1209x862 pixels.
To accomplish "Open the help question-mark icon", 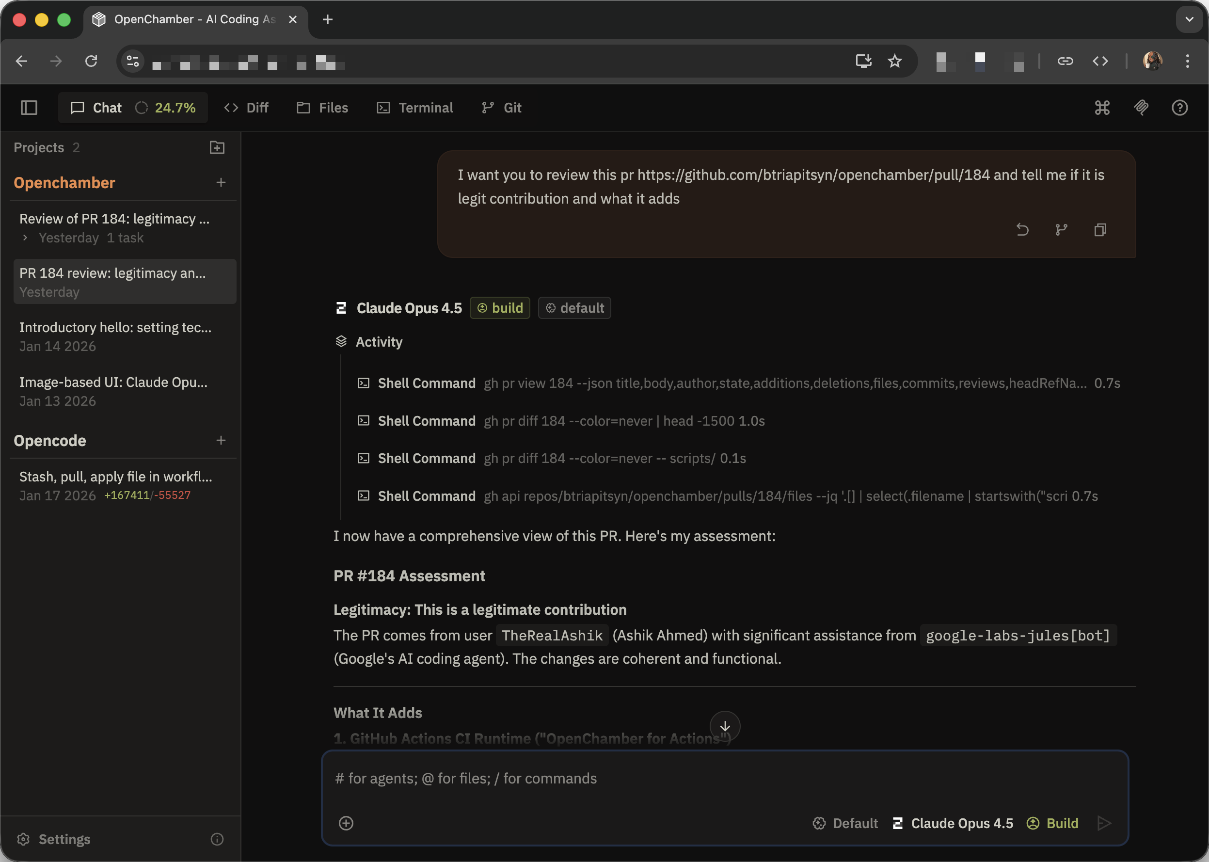I will tap(1179, 108).
